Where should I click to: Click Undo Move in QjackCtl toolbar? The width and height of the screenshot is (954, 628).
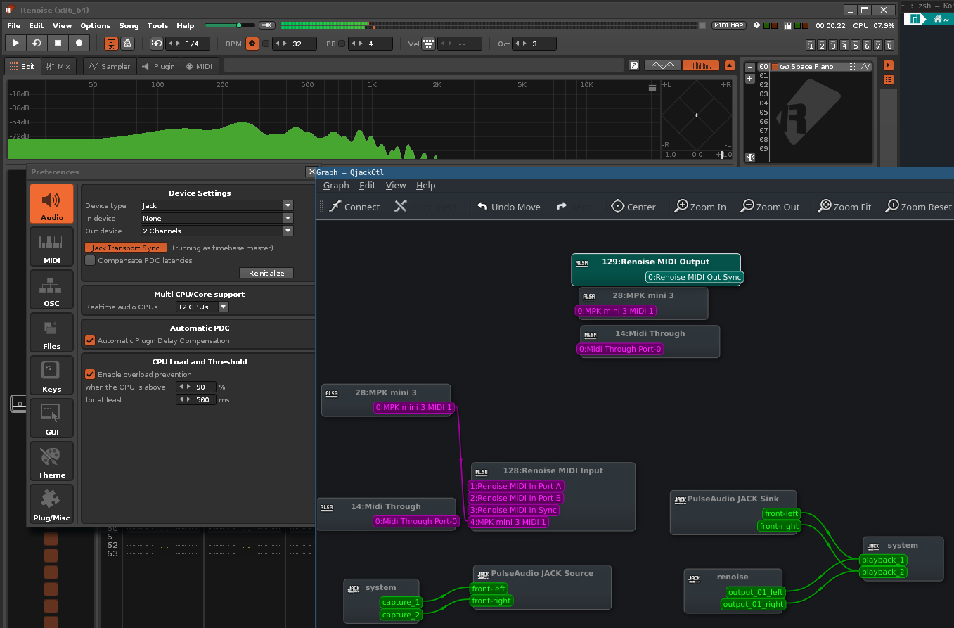[508, 206]
